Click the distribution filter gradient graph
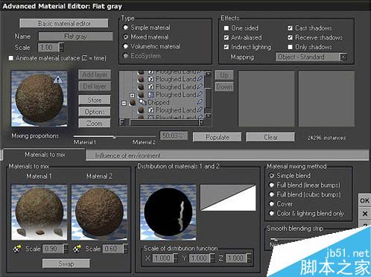This screenshot has height=277, width=371. pos(228,197)
